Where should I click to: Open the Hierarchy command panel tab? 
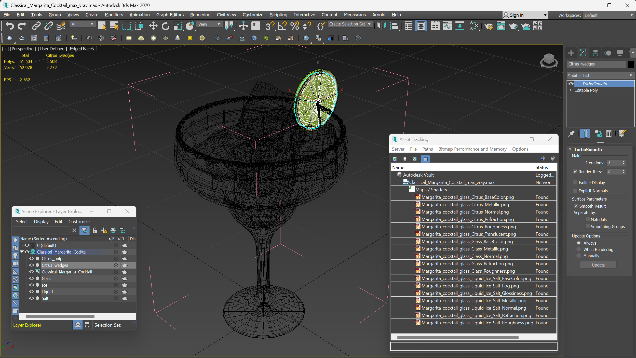[x=596, y=53]
